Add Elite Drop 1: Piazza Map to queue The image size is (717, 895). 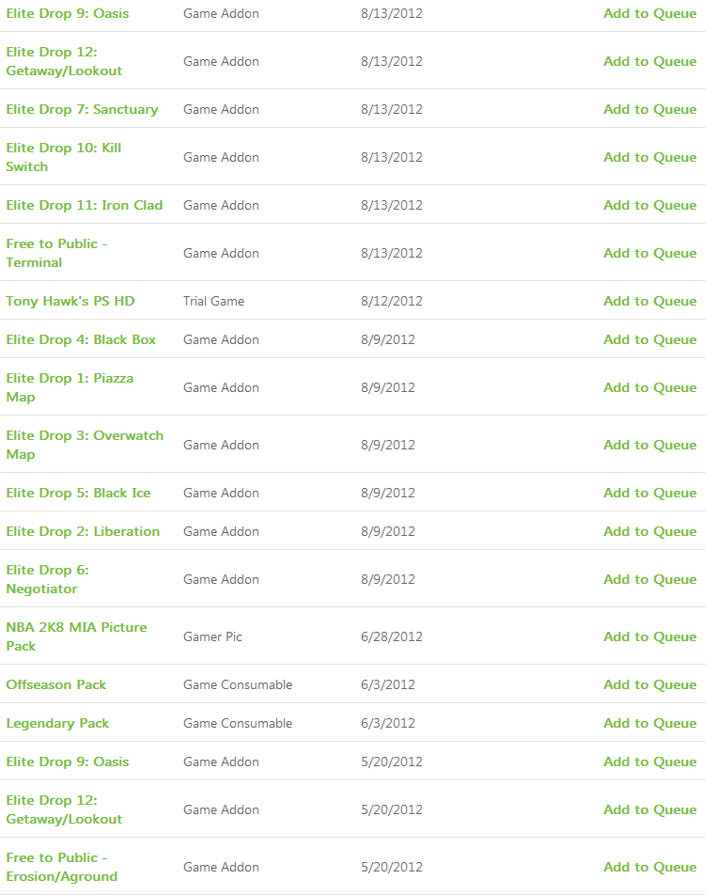click(649, 387)
